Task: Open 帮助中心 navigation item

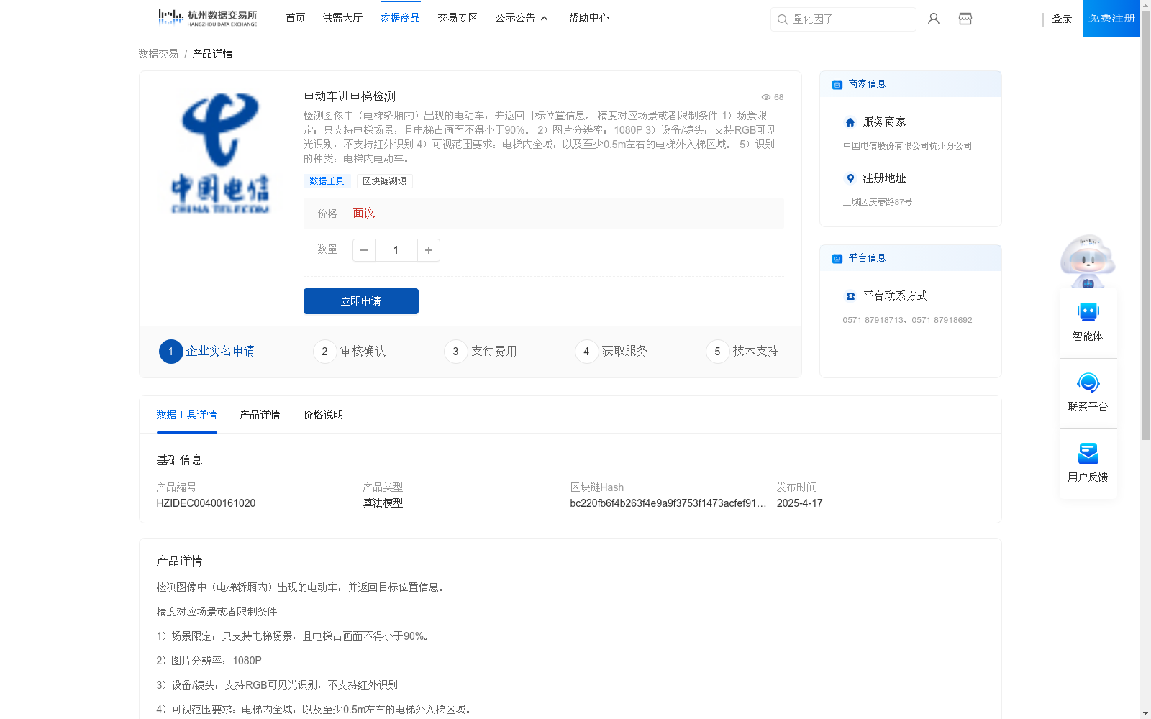Action: (588, 18)
